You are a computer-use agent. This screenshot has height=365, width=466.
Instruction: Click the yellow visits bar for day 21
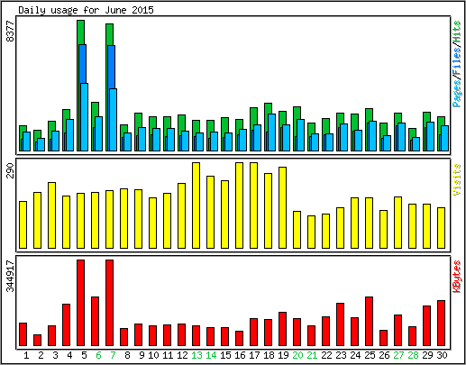pyautogui.click(x=311, y=232)
